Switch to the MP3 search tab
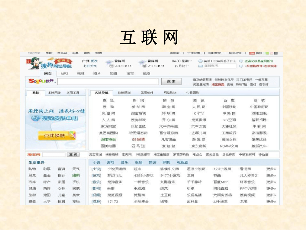This screenshot has height=230, width=306. (64, 73)
